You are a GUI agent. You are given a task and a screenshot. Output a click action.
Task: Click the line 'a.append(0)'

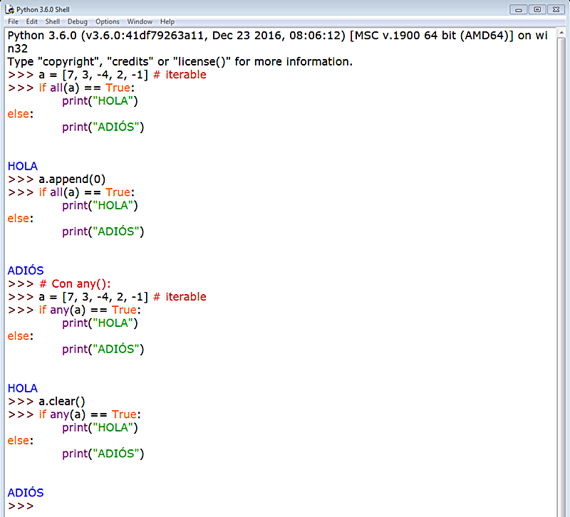pos(72,179)
